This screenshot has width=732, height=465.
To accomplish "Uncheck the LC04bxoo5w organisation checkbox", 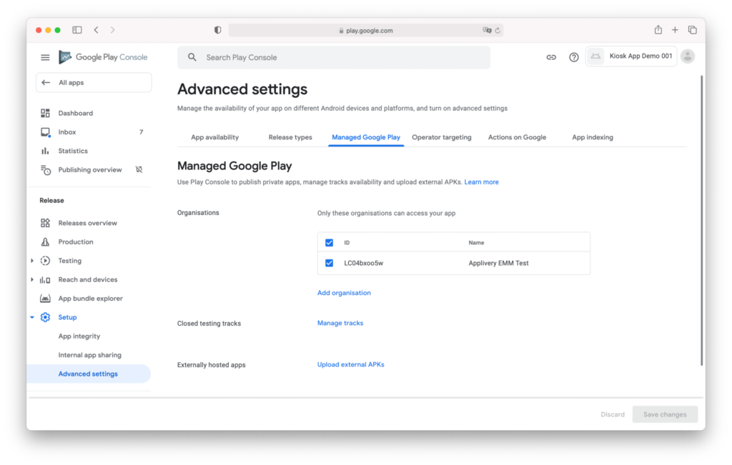I will pos(329,263).
